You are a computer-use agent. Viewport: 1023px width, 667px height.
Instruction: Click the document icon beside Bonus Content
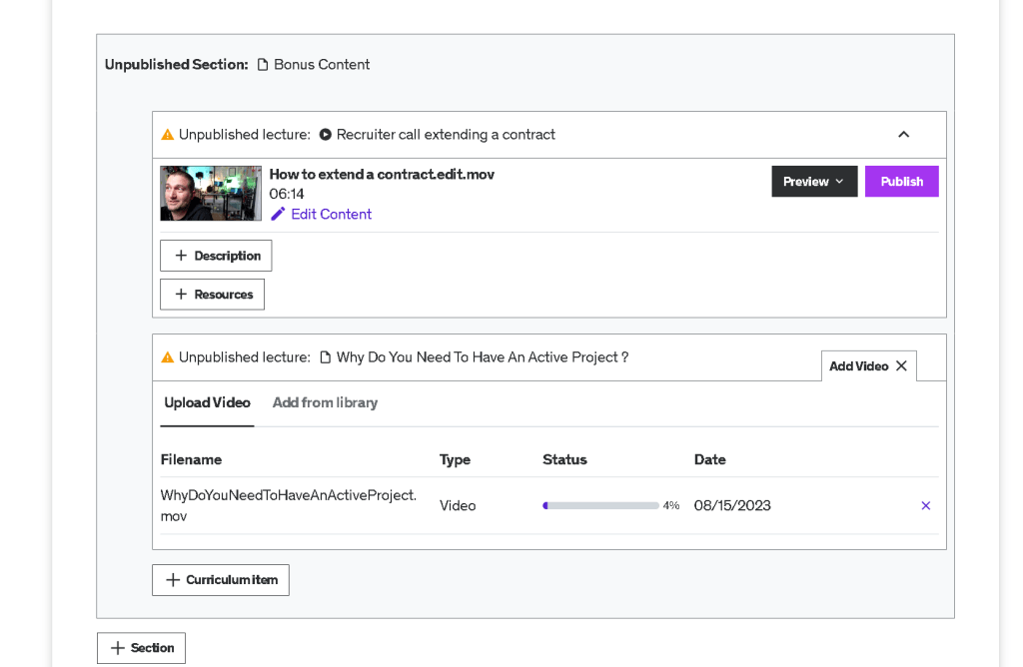click(263, 65)
